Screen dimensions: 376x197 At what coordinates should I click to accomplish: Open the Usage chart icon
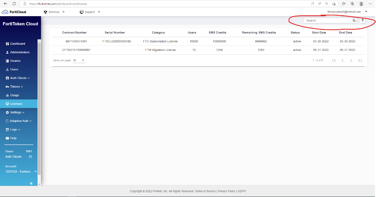[7, 95]
